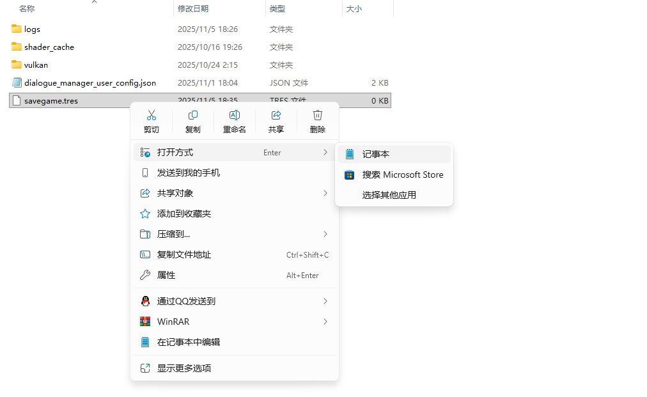Sort by the 大小 column header

[x=354, y=9]
